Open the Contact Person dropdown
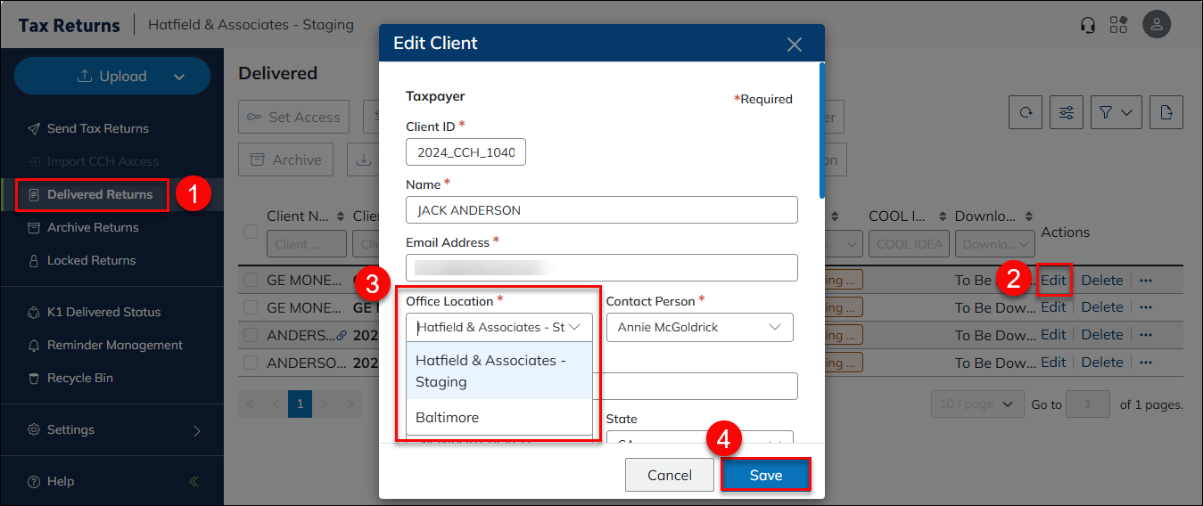The height and width of the screenshot is (506, 1203). (x=699, y=327)
